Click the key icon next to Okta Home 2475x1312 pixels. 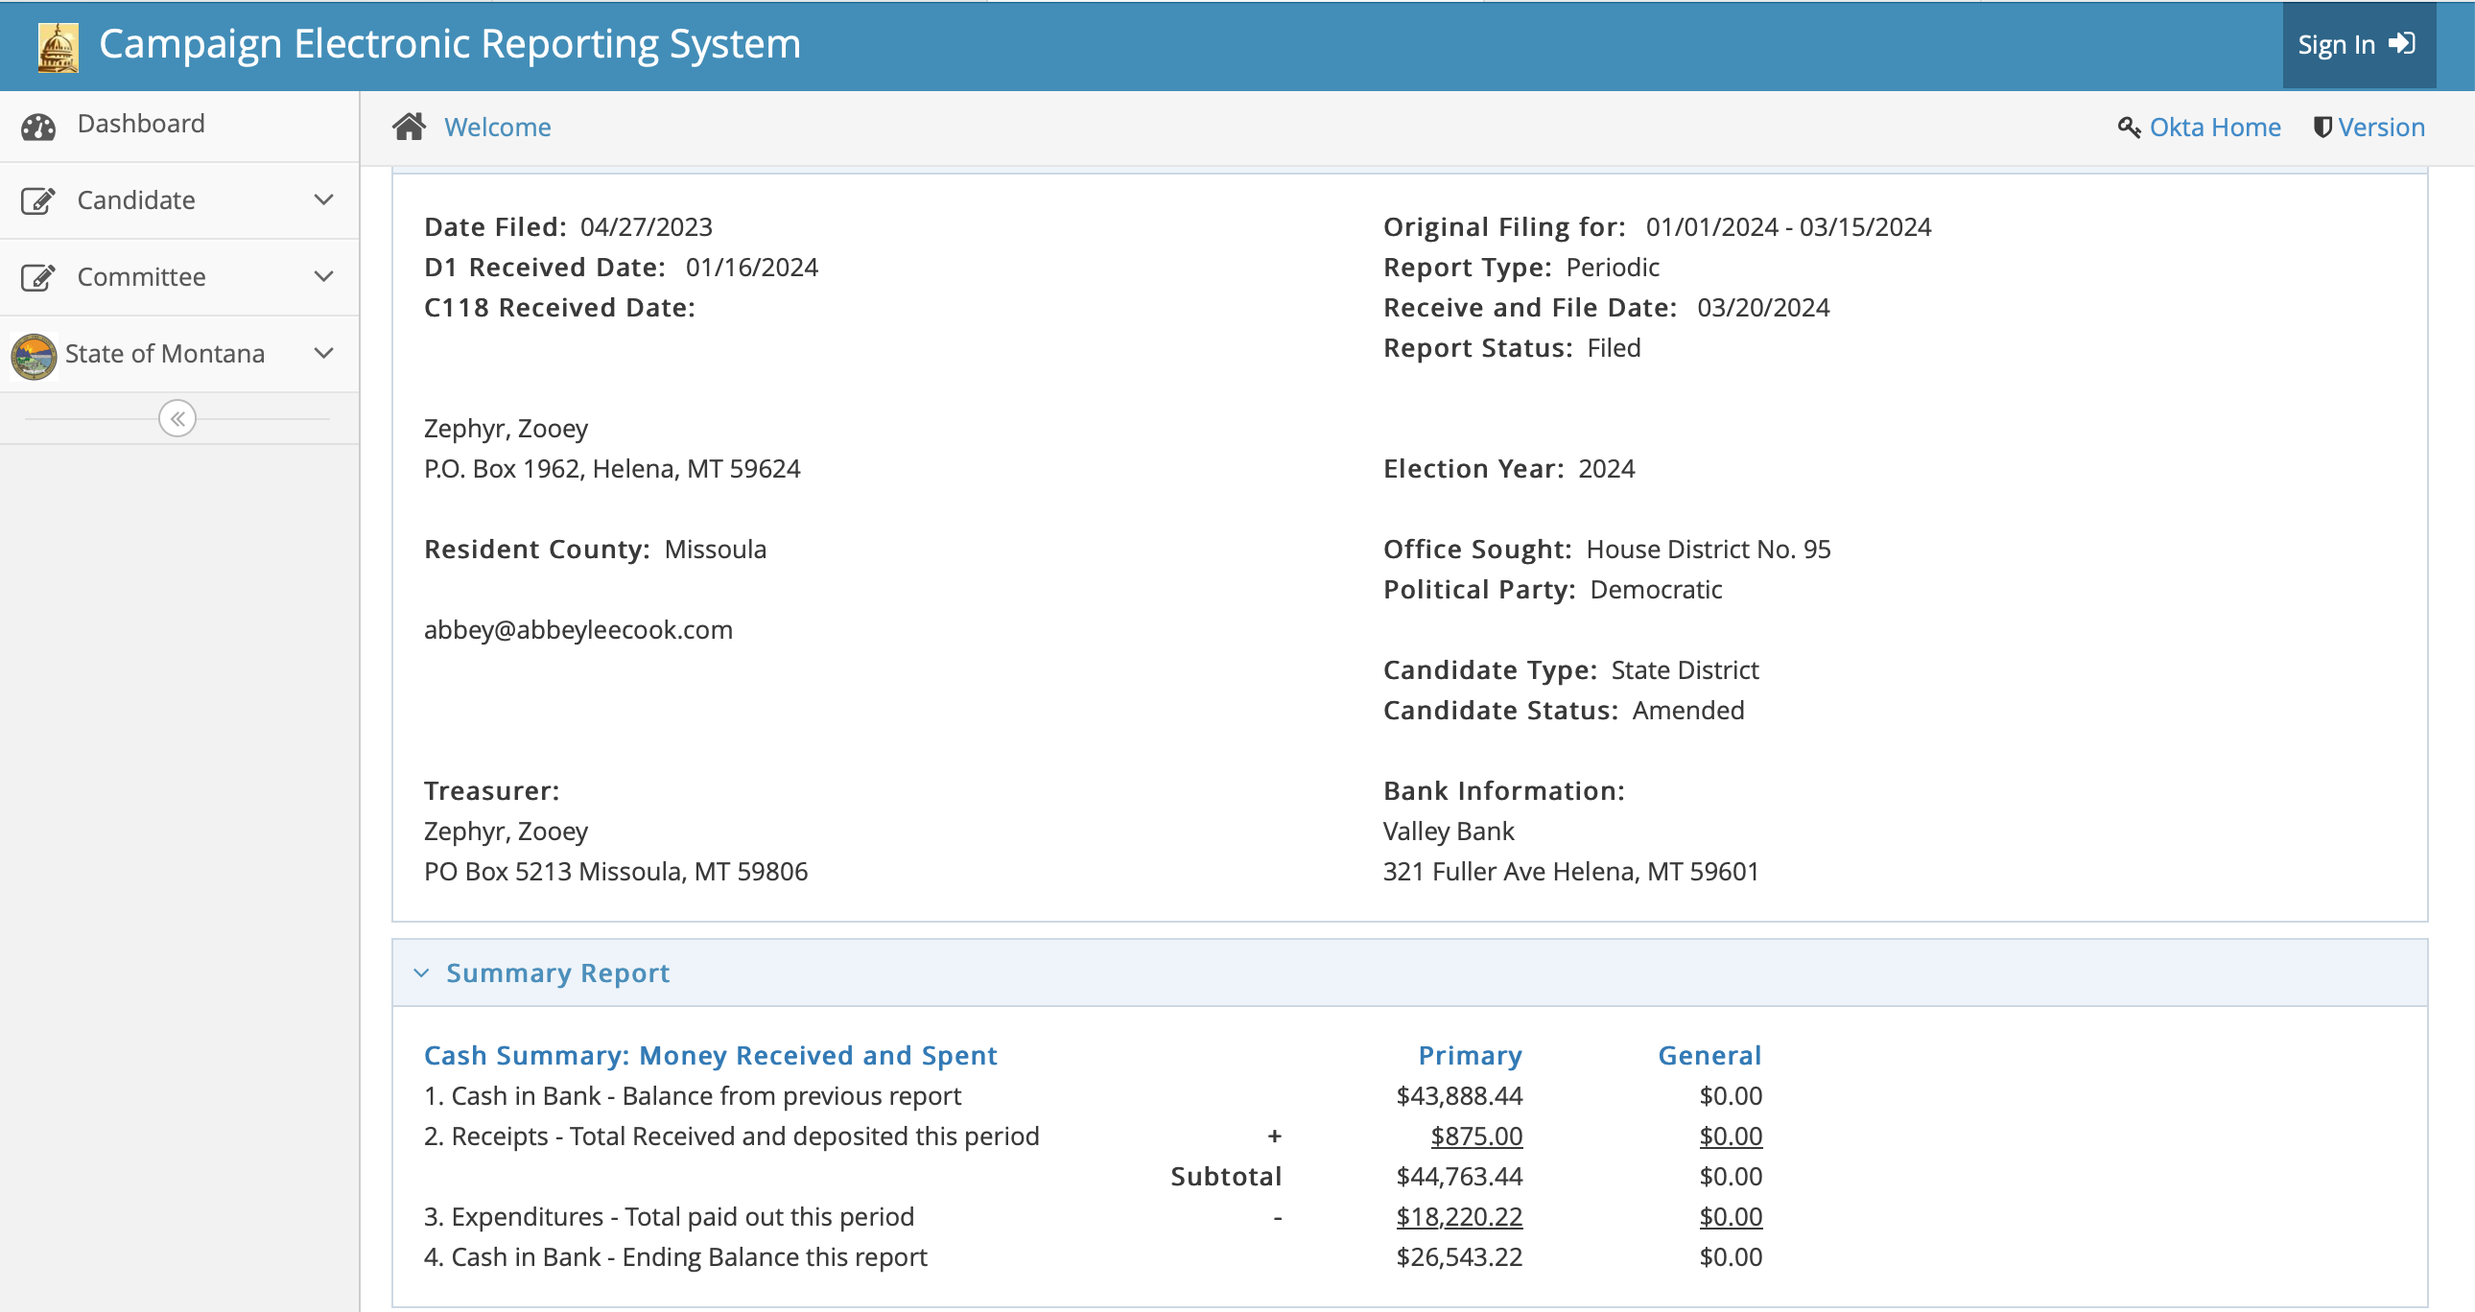click(2128, 128)
